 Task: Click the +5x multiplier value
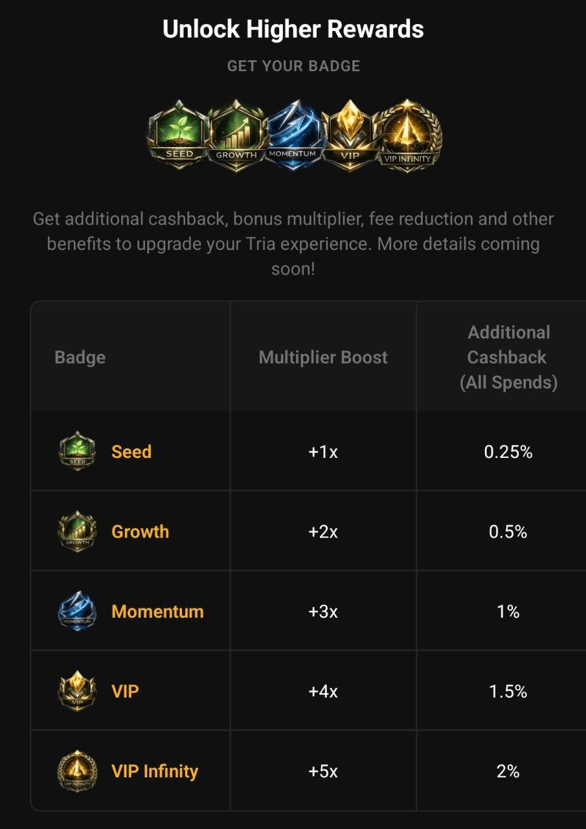(323, 771)
